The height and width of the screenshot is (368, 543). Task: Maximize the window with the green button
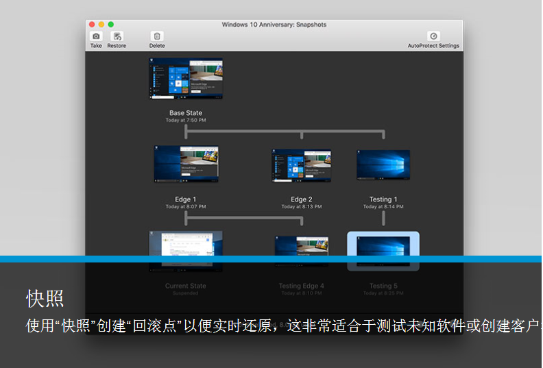tap(111, 25)
